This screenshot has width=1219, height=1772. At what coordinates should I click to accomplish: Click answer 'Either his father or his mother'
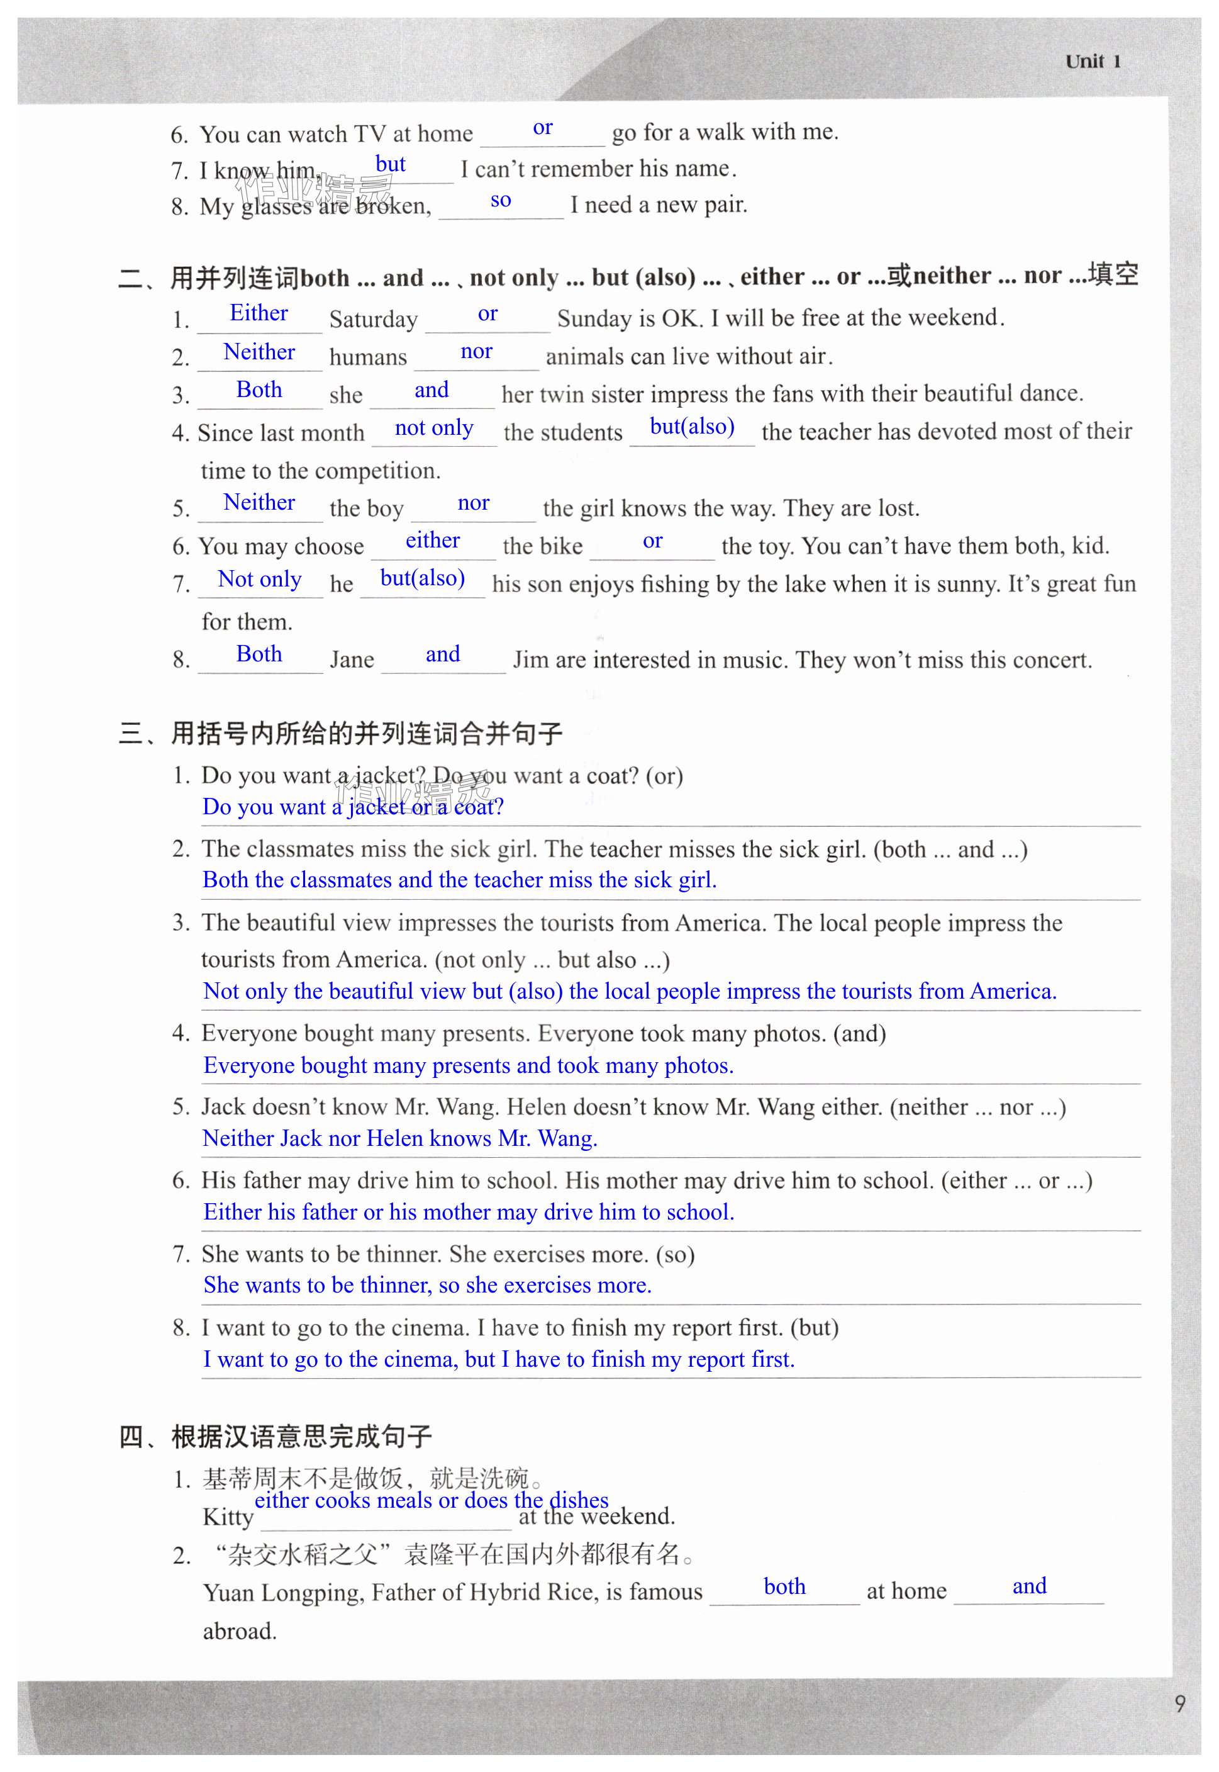pyautogui.click(x=469, y=1213)
